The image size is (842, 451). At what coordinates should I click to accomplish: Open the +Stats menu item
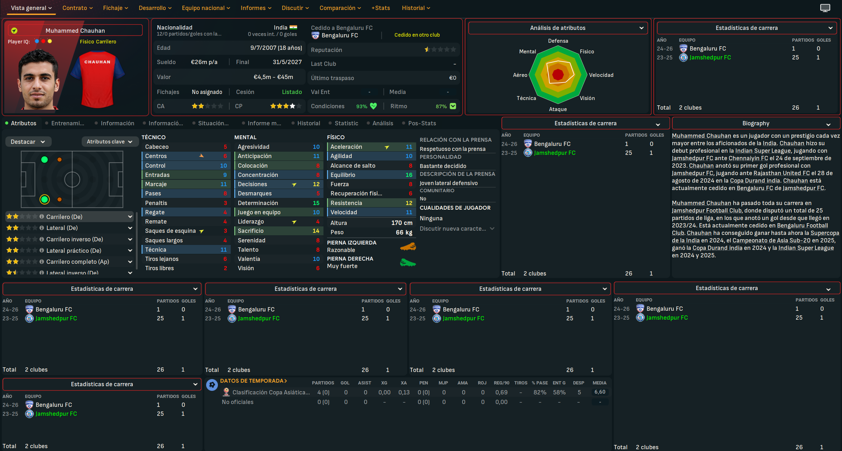[381, 8]
